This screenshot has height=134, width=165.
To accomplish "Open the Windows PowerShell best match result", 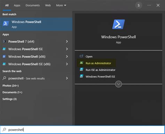I will [36, 24].
